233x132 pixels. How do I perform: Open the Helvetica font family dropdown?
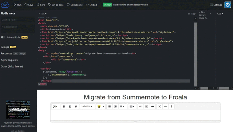(87, 106)
